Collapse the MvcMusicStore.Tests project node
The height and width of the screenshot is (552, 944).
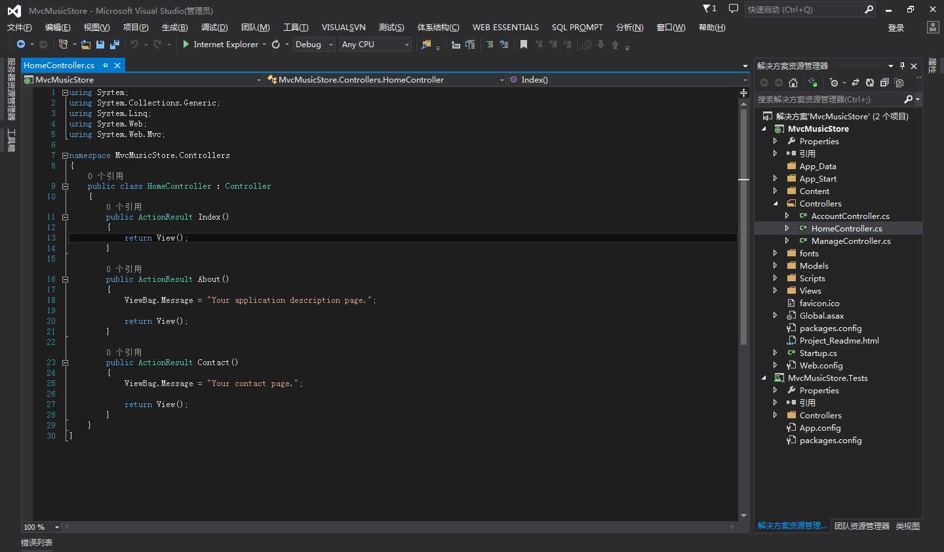click(x=764, y=378)
